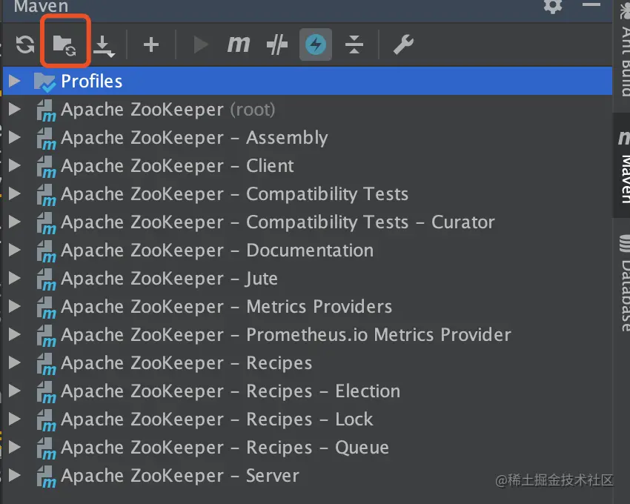Image resolution: width=630 pixels, height=504 pixels.
Task: Click Maven icon of Server module
Action: pos(46,477)
